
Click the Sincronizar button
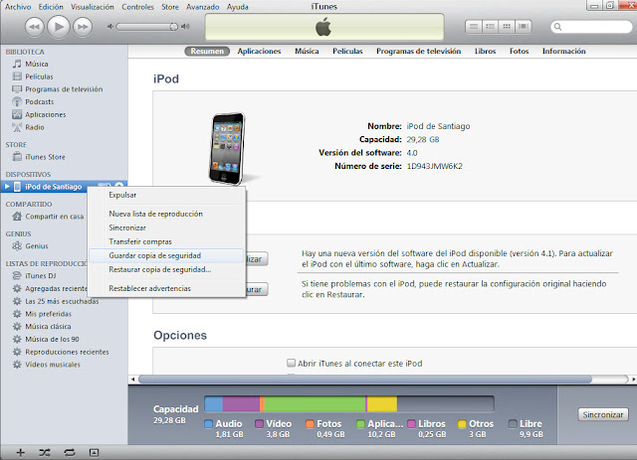(603, 414)
